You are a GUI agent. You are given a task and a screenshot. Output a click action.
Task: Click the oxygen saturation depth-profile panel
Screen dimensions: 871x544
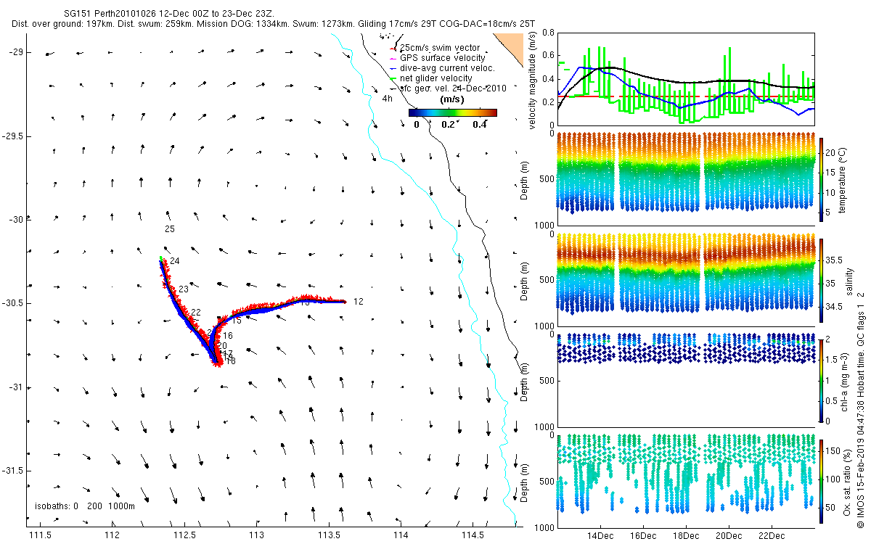pyautogui.click(x=686, y=480)
